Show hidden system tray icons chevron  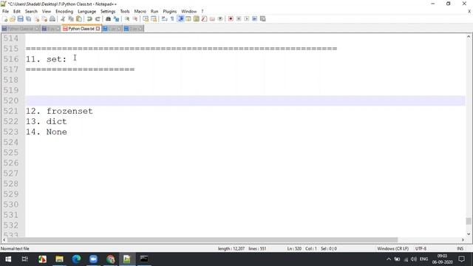389,259
